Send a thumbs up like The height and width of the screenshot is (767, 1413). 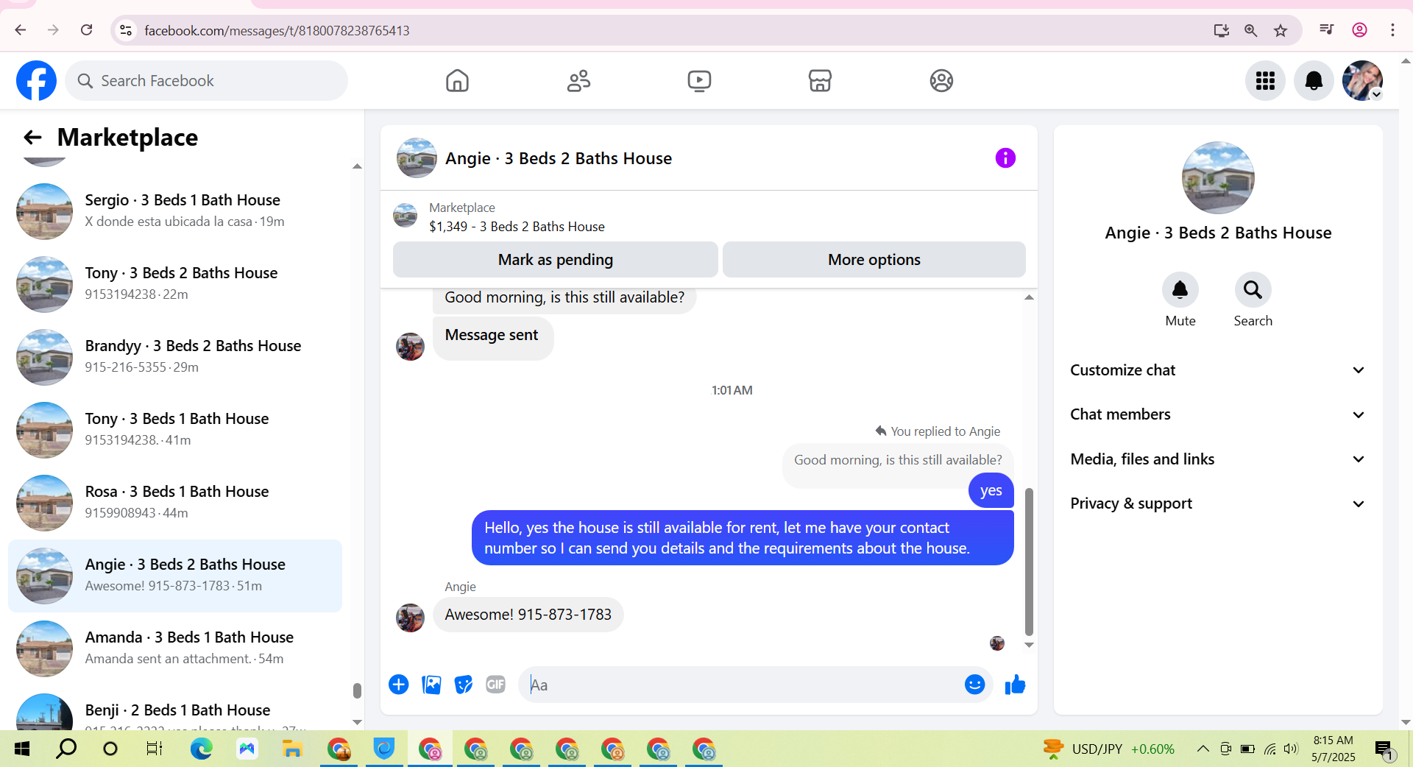click(1015, 685)
